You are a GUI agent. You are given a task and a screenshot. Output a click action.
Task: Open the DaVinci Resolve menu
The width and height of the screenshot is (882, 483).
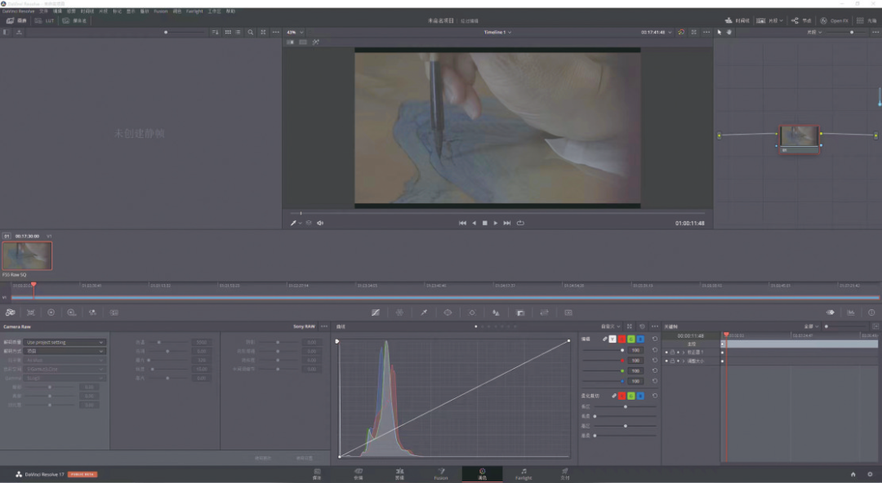19,11
